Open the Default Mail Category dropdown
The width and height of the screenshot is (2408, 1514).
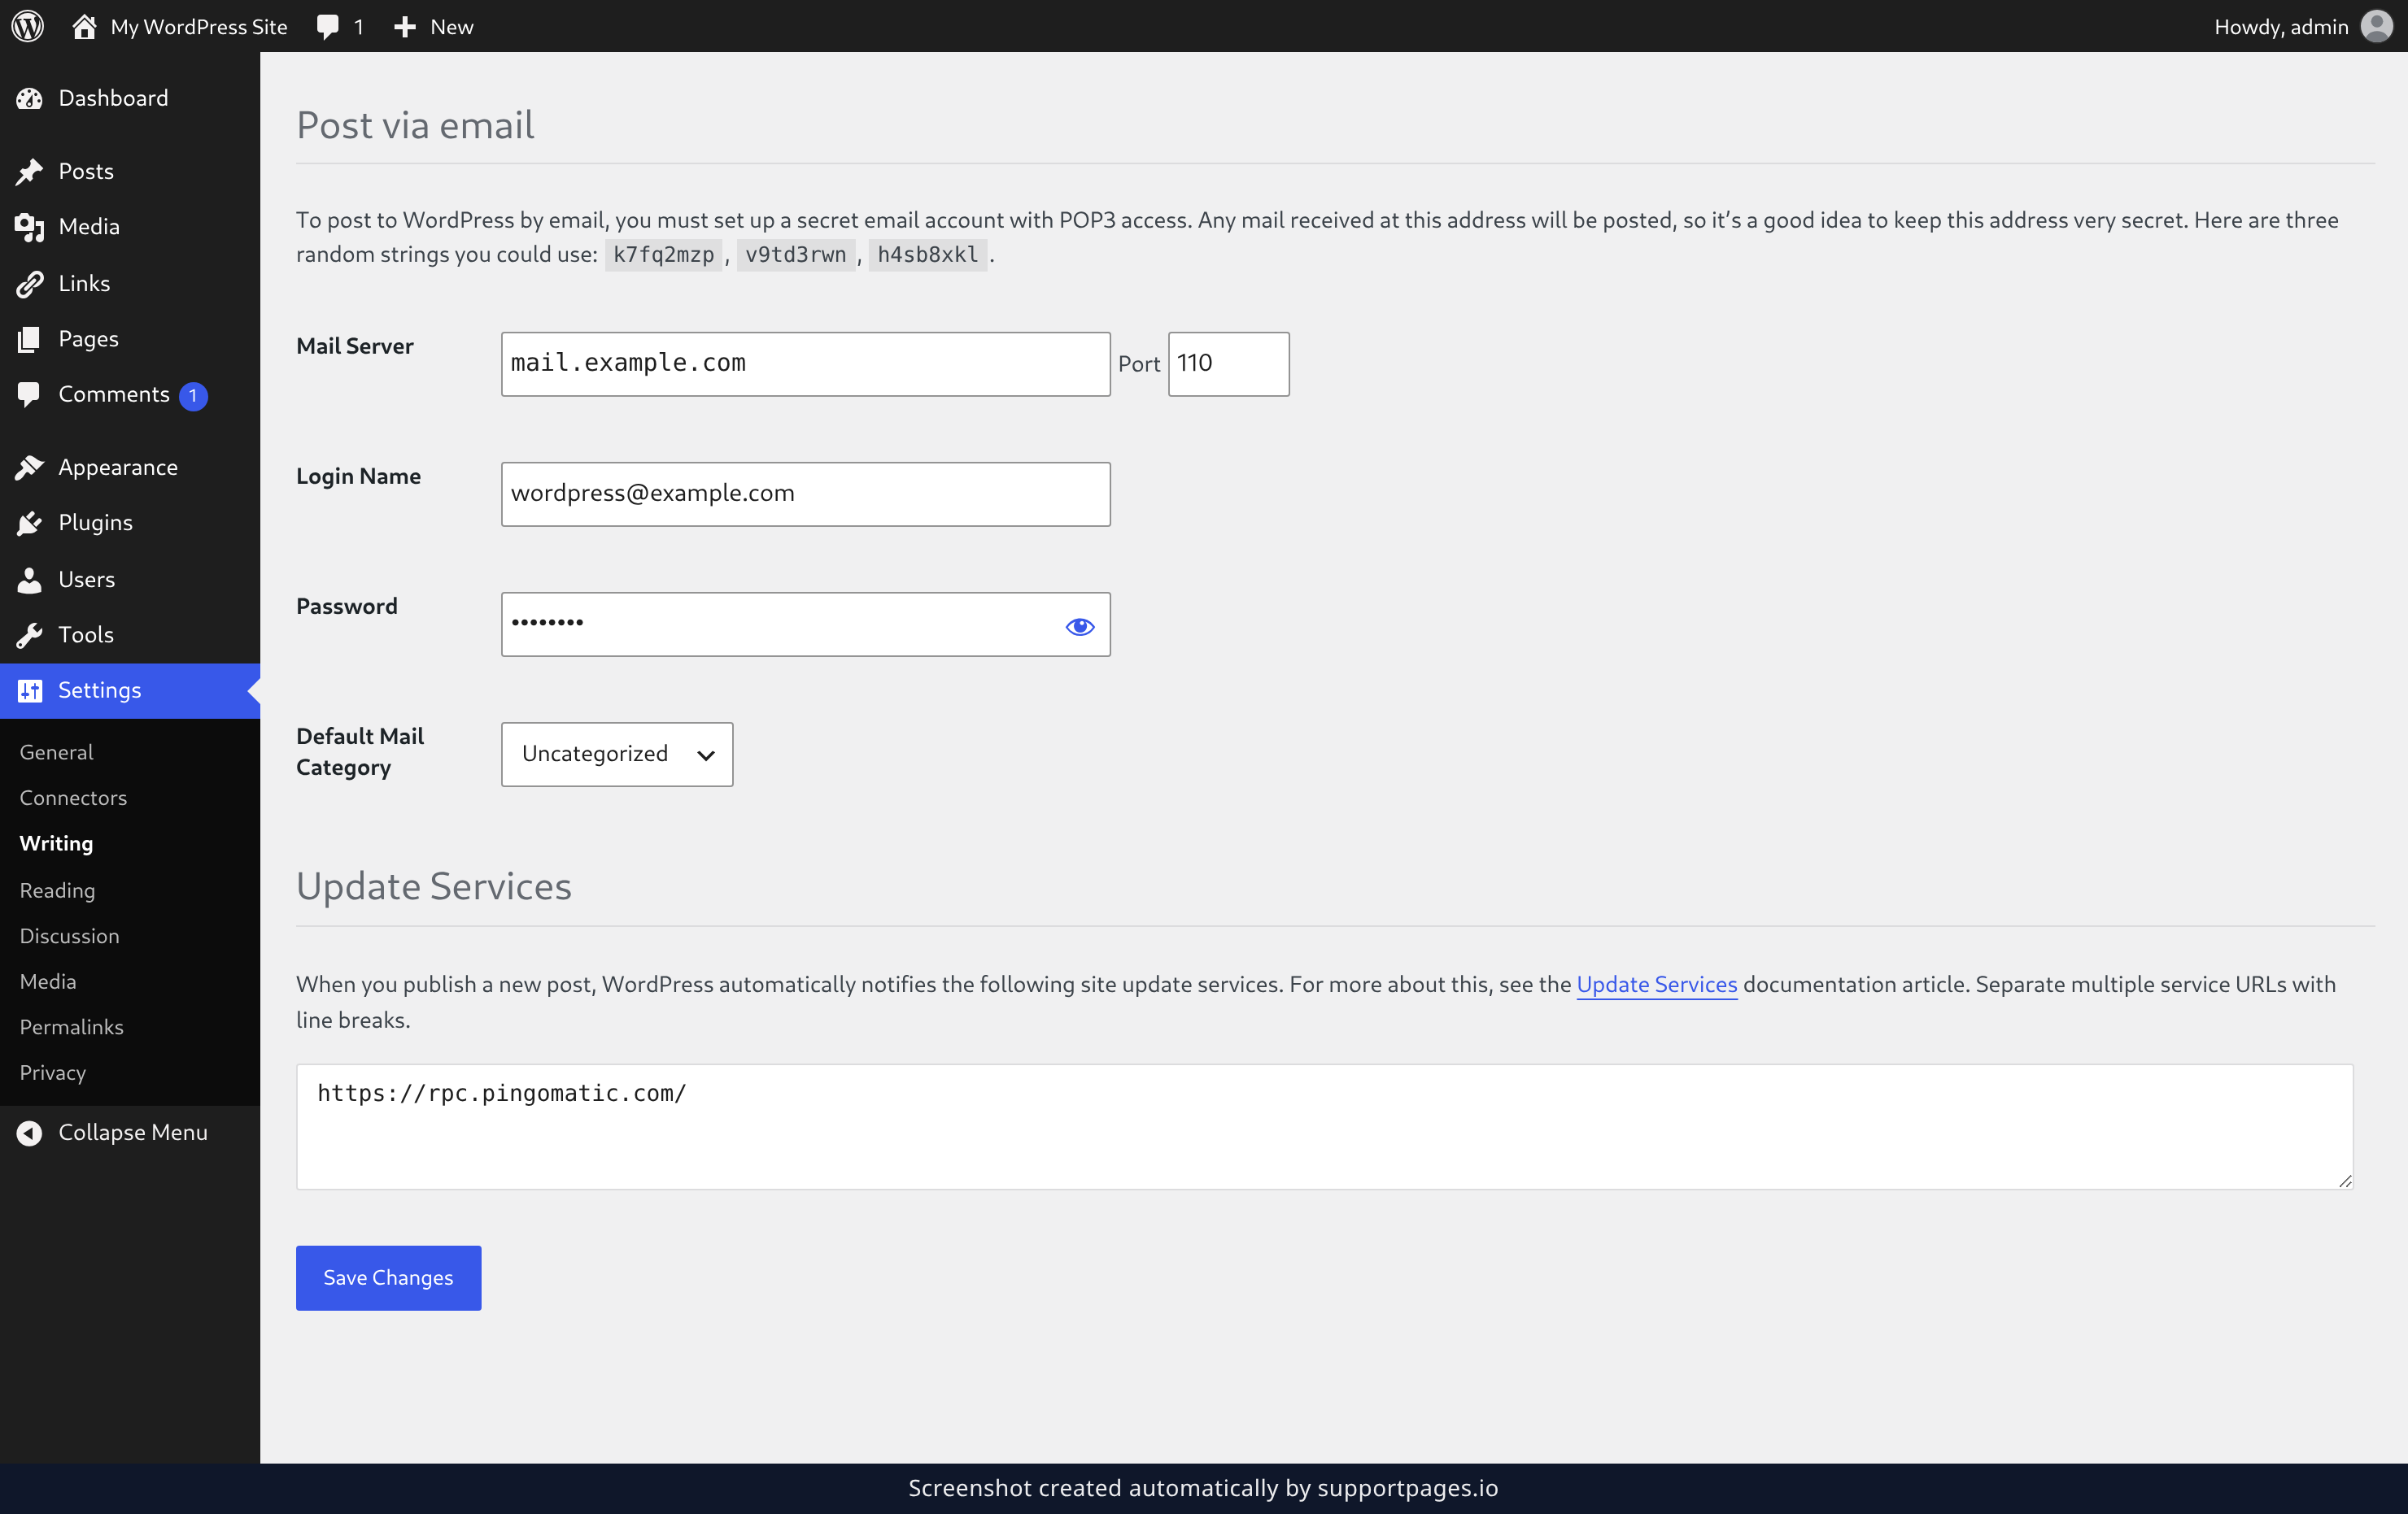[617, 755]
